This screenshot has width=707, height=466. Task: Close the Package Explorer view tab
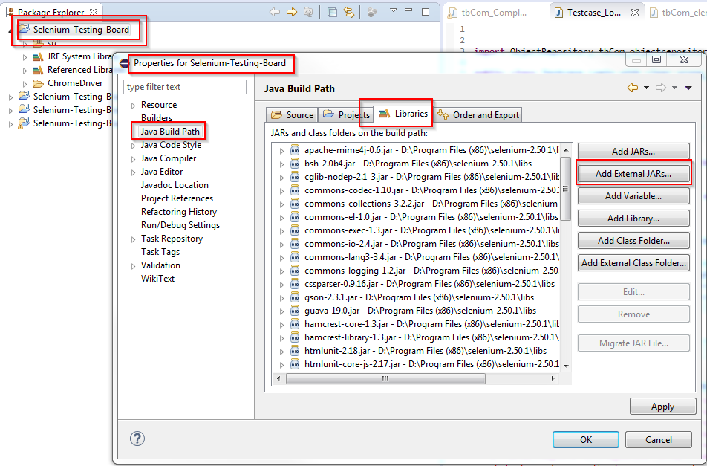(x=94, y=12)
